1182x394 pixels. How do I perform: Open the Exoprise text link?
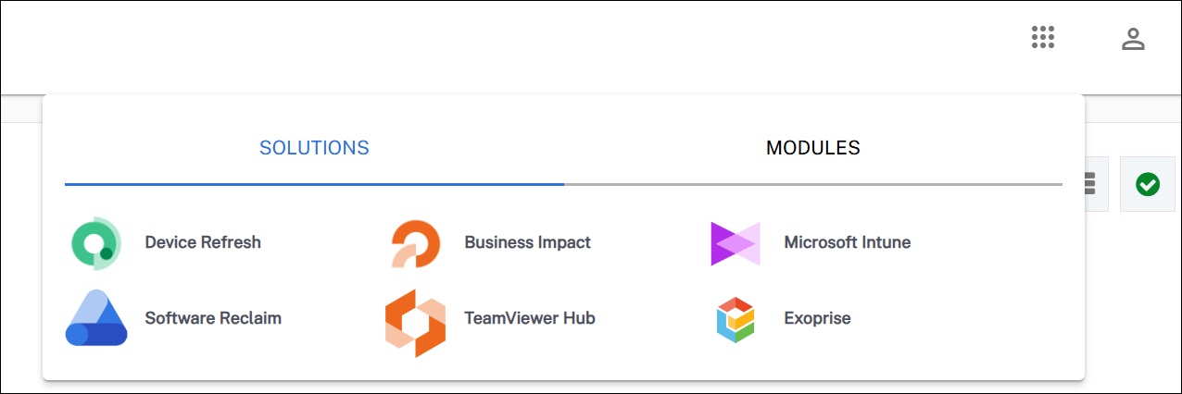coord(817,318)
